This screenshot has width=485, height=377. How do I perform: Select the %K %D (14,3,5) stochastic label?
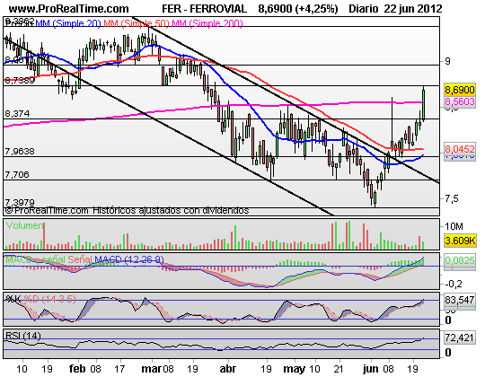40,299
